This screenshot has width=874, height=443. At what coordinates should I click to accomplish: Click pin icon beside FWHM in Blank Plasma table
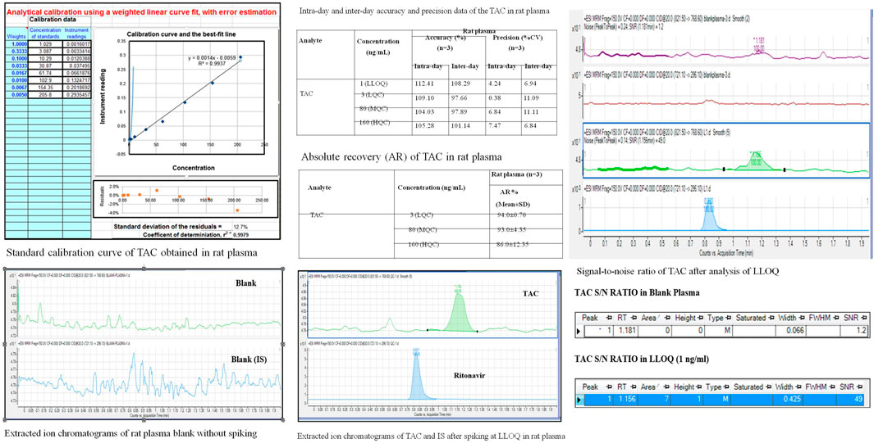click(x=838, y=318)
